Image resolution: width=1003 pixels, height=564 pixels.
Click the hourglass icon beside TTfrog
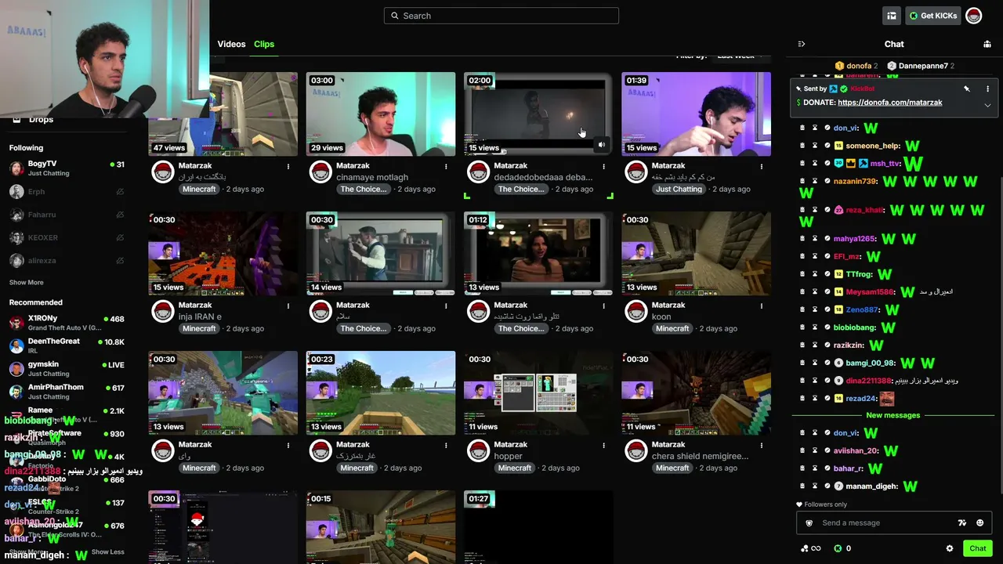(815, 274)
